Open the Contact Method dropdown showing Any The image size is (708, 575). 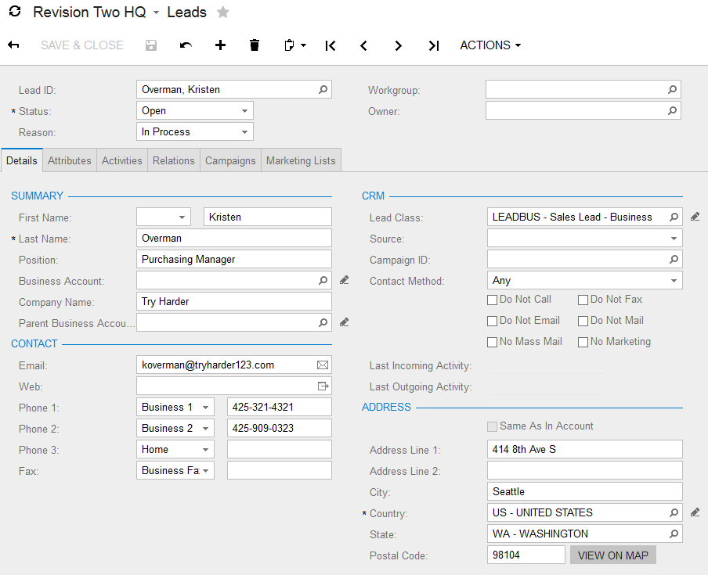pos(585,281)
